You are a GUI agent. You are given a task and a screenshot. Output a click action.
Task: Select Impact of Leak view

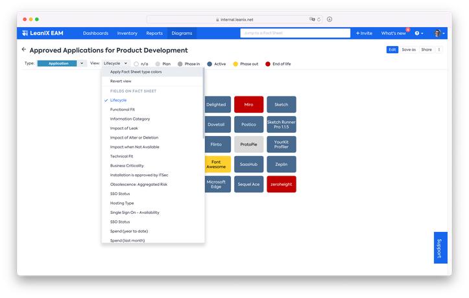click(152, 128)
